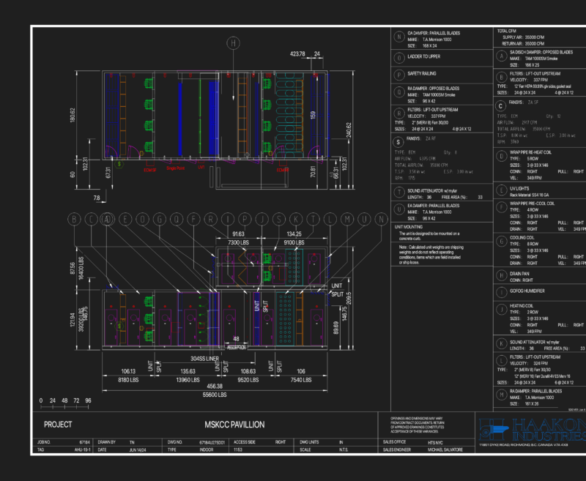
Task: Click legend bubble J beside HEATING COIL
Action: (502, 309)
